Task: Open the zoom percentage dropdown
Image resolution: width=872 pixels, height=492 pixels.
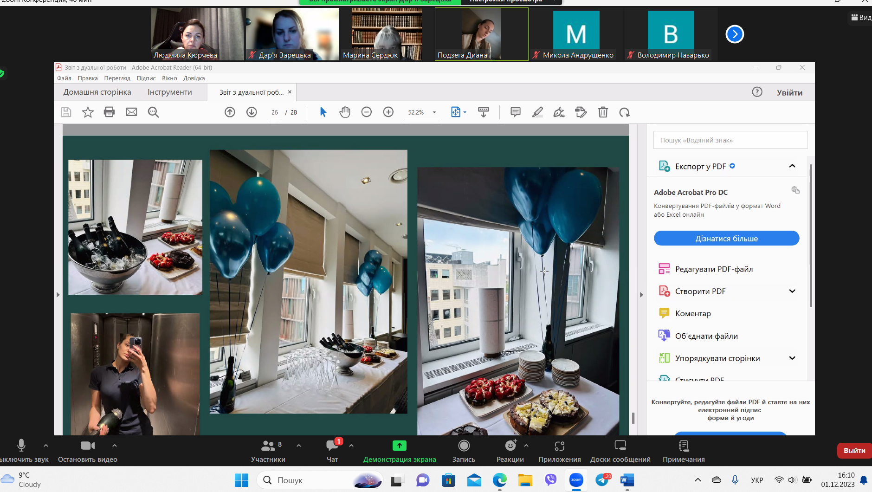Action: coord(434,112)
